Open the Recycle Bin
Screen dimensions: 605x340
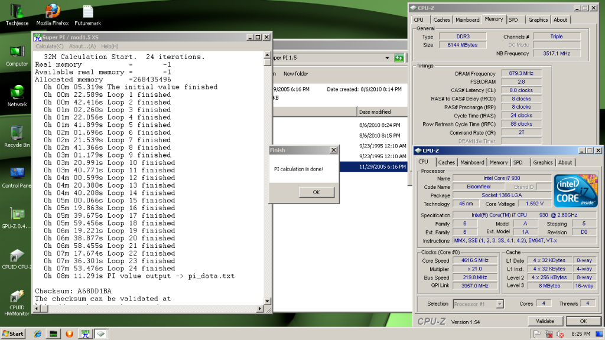tap(17, 137)
